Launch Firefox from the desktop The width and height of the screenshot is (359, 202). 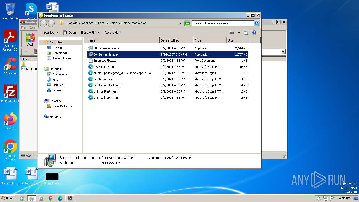[x=10, y=121]
